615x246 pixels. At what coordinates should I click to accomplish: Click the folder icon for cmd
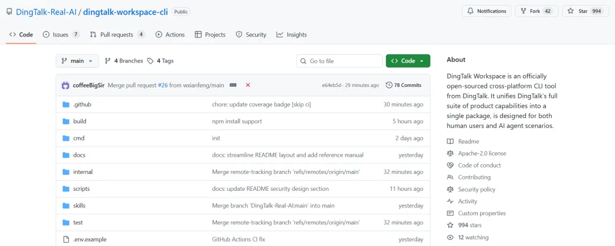click(66, 138)
